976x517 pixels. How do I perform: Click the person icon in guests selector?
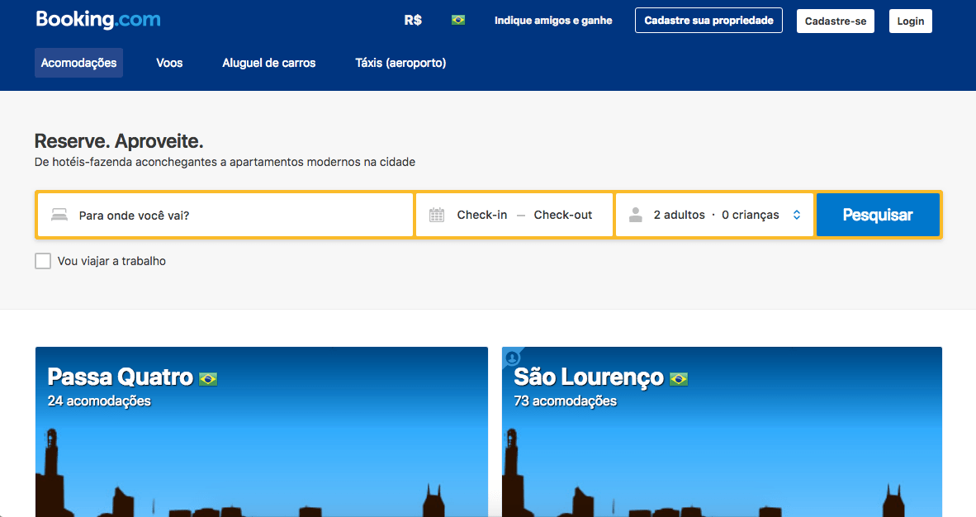tap(635, 214)
